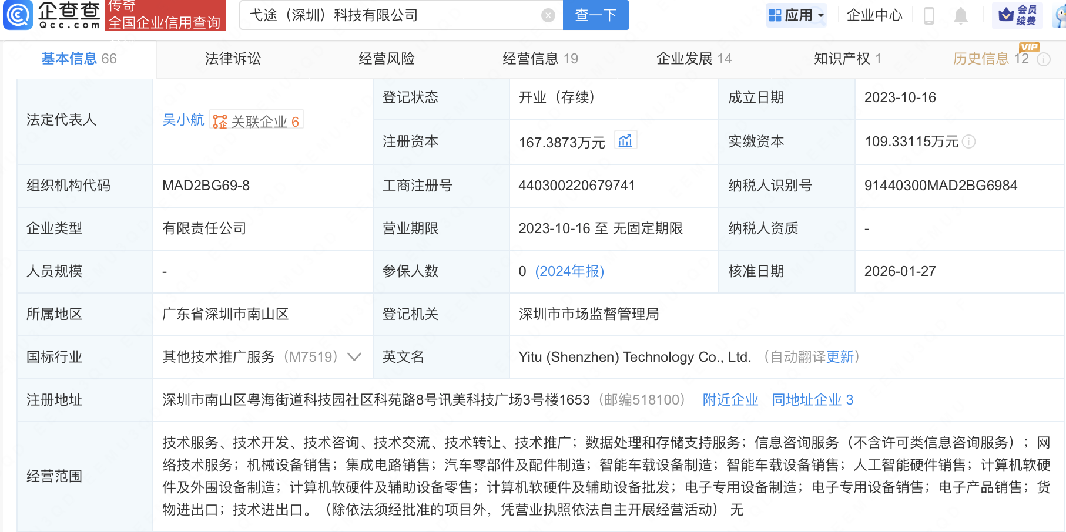
Task: Switch to the 法律诉讼 tab
Action: point(233,59)
